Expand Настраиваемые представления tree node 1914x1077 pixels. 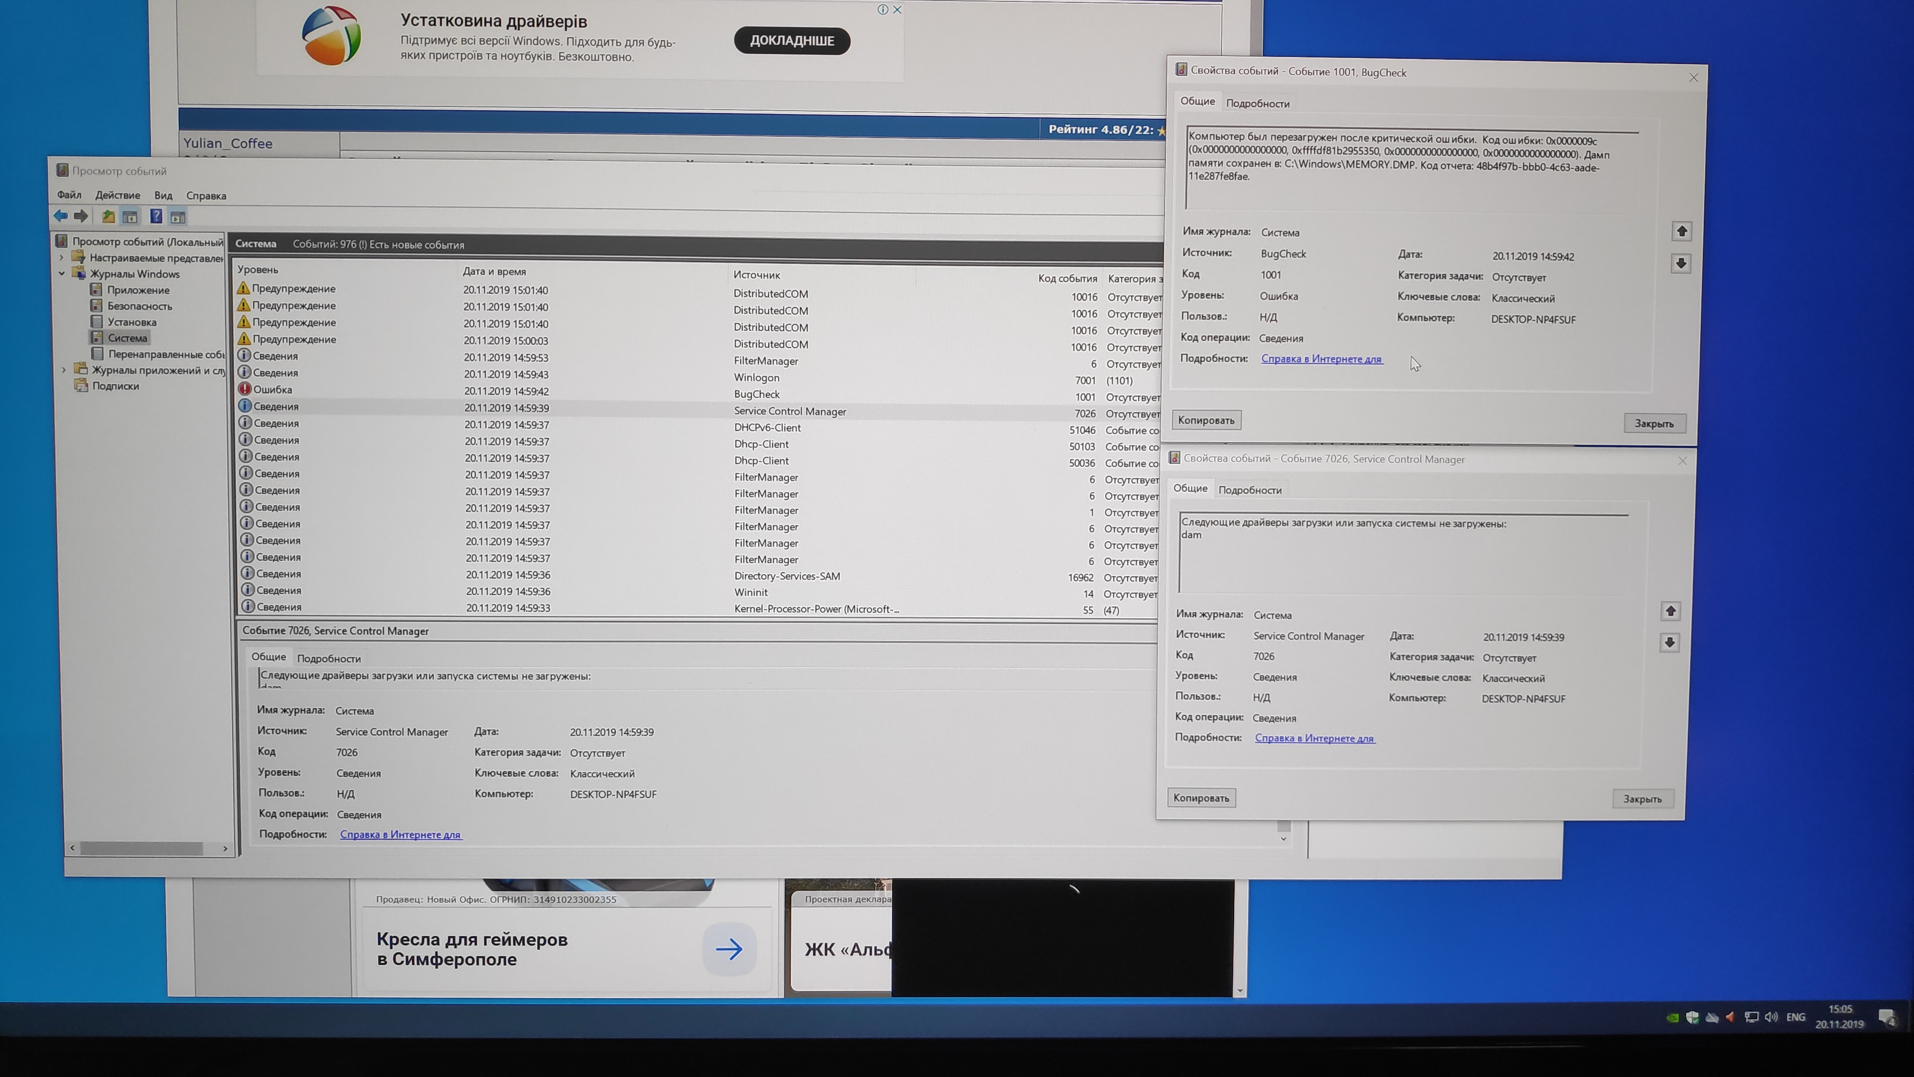62,258
